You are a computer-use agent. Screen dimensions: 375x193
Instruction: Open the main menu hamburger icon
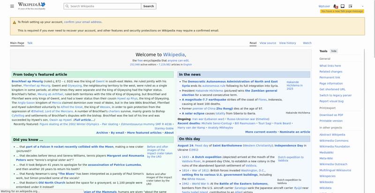(12, 6)
